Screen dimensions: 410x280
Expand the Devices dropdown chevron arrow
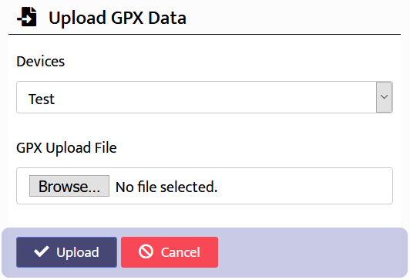pos(384,97)
